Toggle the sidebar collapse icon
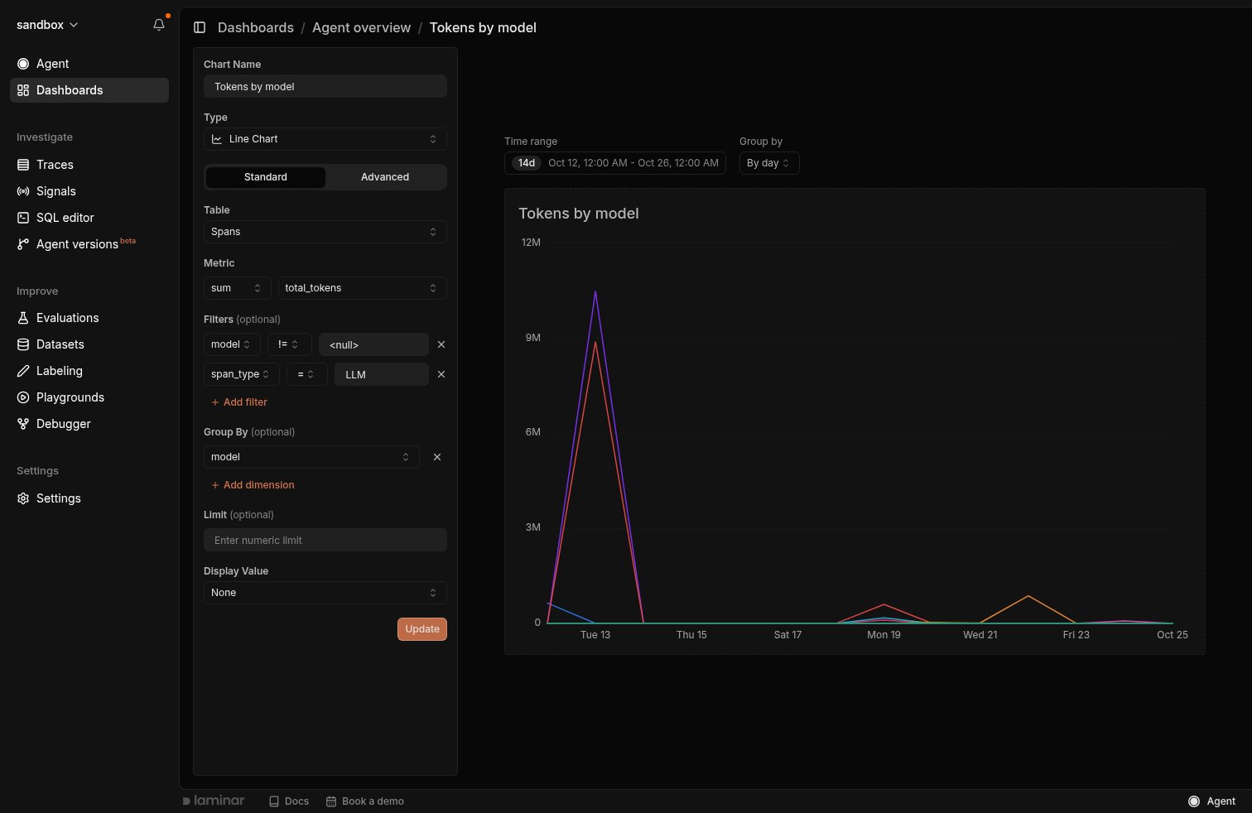 point(200,27)
